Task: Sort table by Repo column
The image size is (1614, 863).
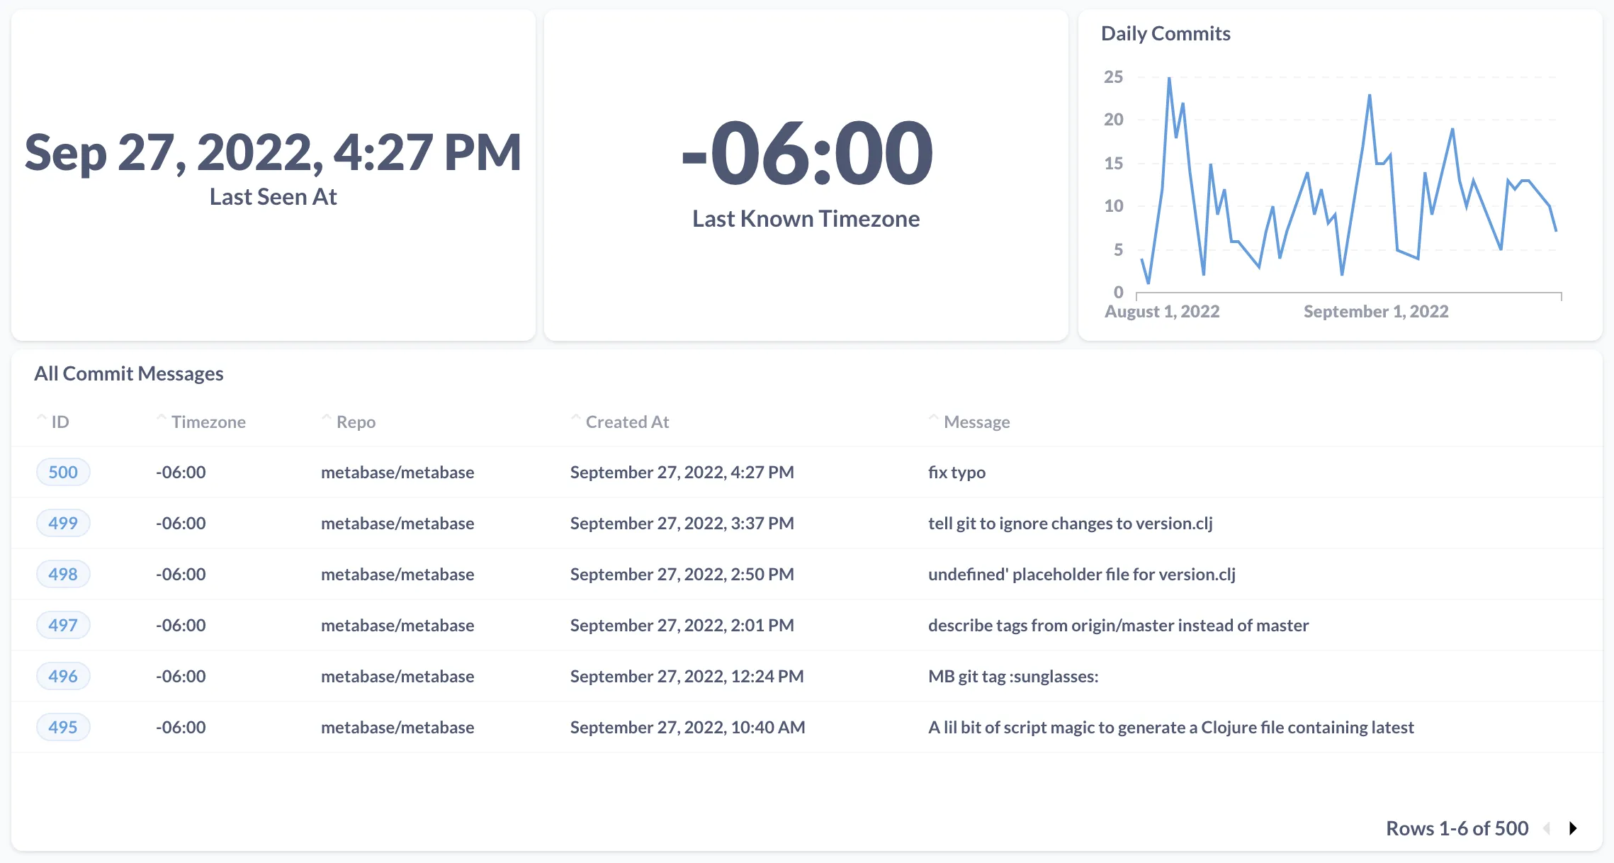Action: pos(349,422)
